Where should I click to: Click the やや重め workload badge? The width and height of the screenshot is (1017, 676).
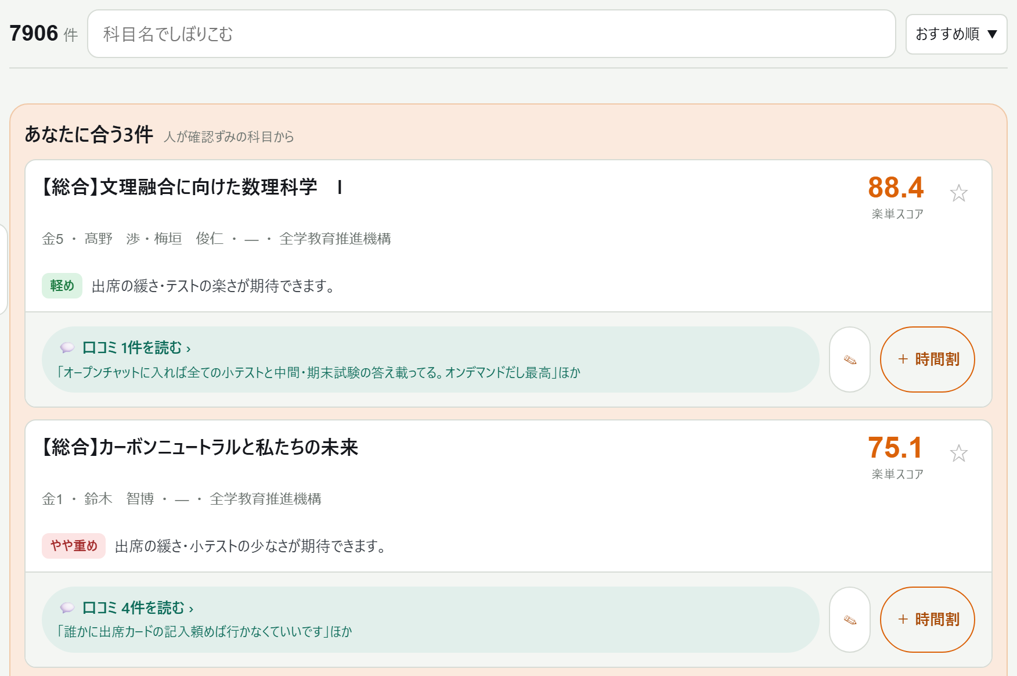(x=74, y=546)
